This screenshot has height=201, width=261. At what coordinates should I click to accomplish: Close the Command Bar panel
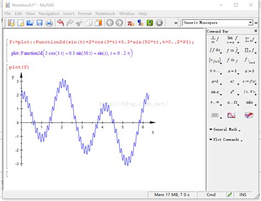tap(255, 31)
